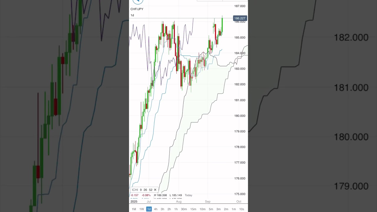This screenshot has width=377, height=212.
Task: Click the 186.227 current price label
Action: (240, 18)
